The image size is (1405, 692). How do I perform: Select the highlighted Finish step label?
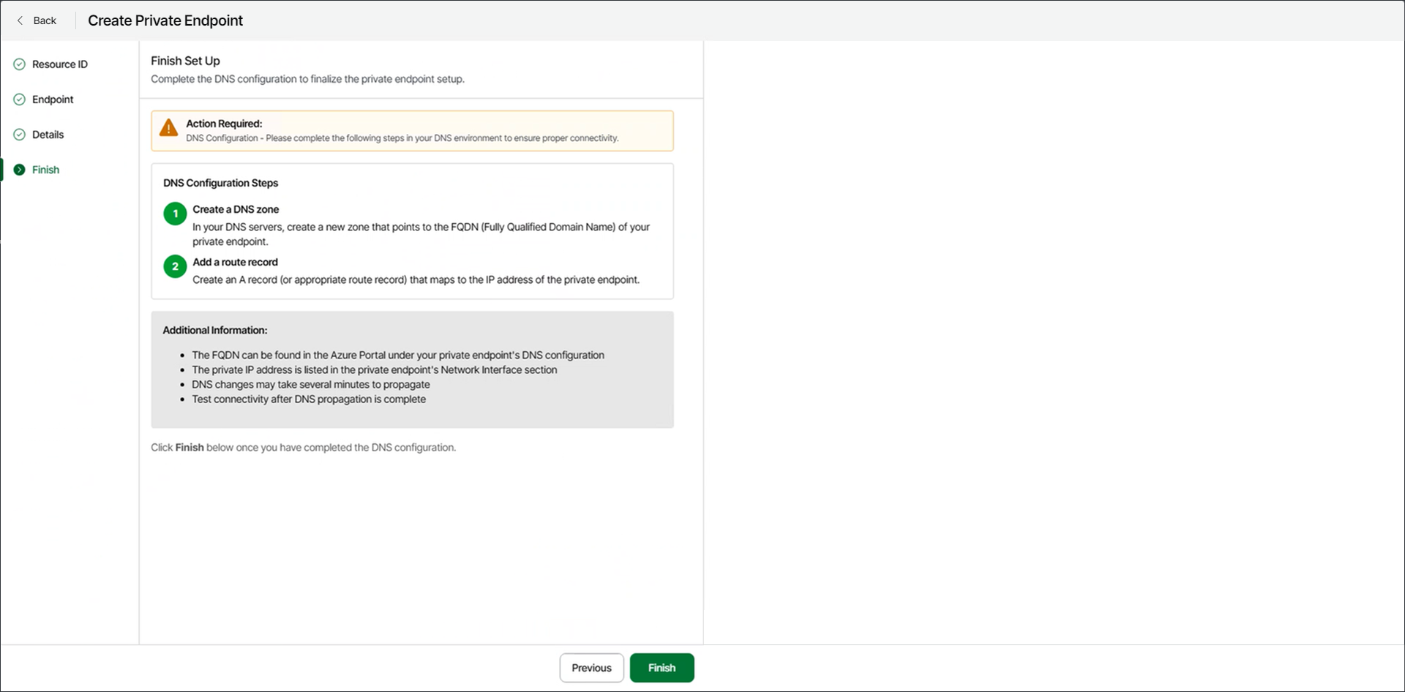47,169
